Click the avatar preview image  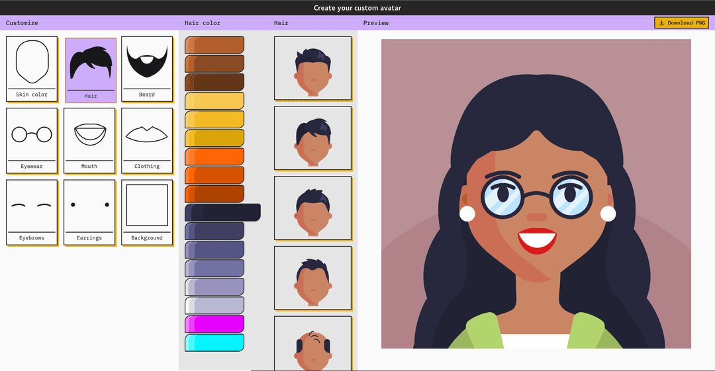(536, 194)
